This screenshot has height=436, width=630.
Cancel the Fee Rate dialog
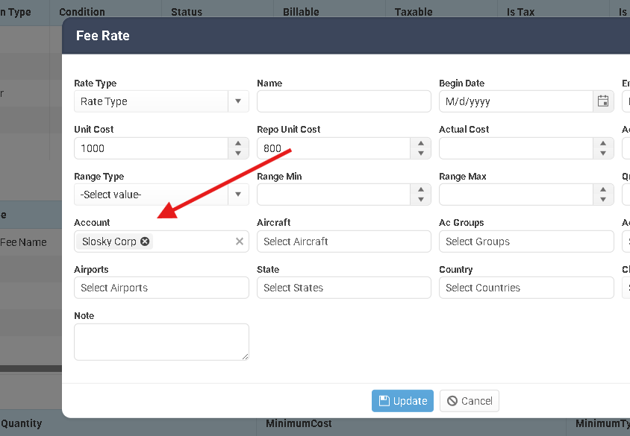(x=470, y=401)
